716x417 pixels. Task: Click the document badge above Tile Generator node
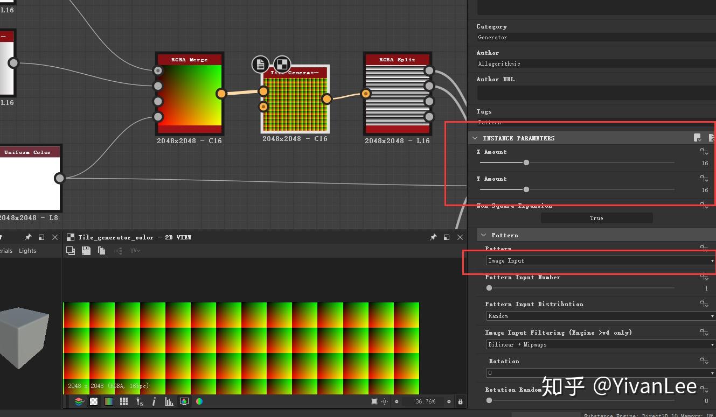(260, 65)
